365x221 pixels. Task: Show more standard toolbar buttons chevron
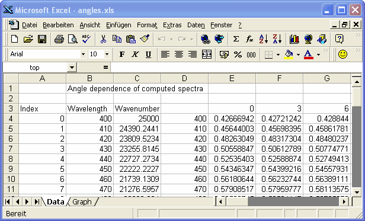(x=358, y=35)
